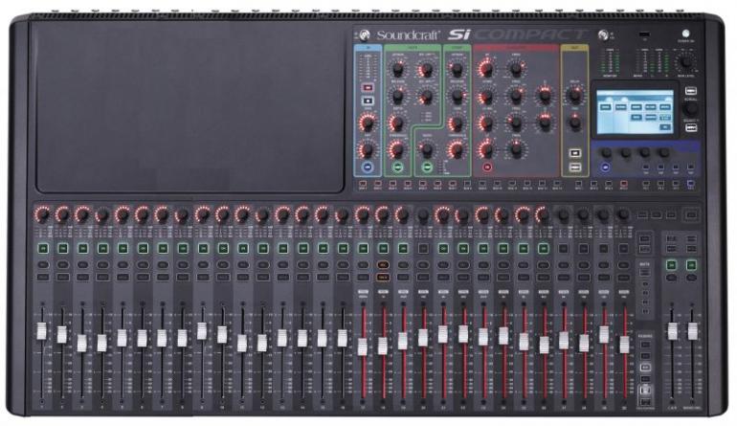Image resolution: width=737 pixels, height=426 pixels.
Task: Click the L&R master fader cap
Action: click(673, 331)
